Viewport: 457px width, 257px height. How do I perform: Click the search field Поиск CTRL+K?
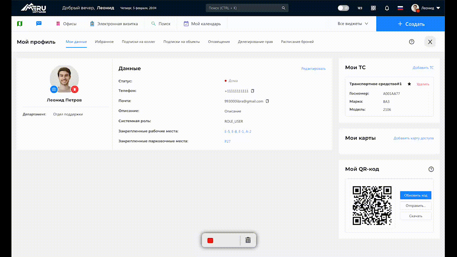point(247,7)
